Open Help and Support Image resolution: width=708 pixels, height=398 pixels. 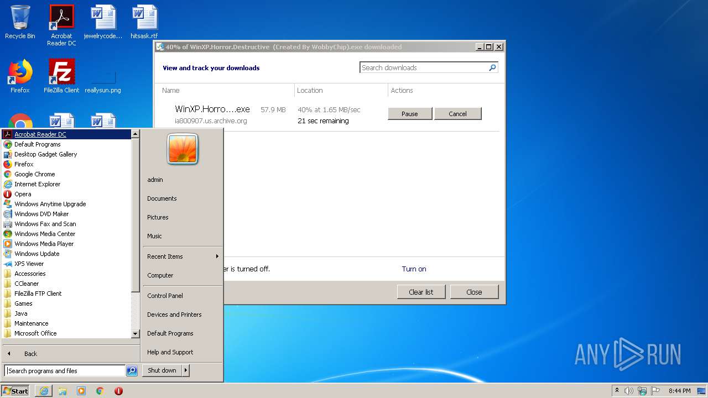(183, 352)
